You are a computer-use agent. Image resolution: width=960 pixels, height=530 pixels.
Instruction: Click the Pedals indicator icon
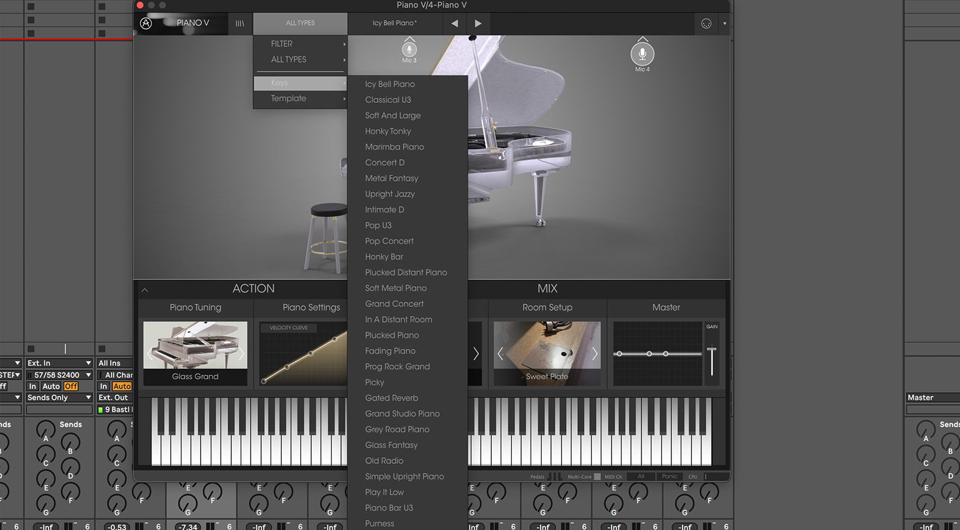[x=555, y=476]
